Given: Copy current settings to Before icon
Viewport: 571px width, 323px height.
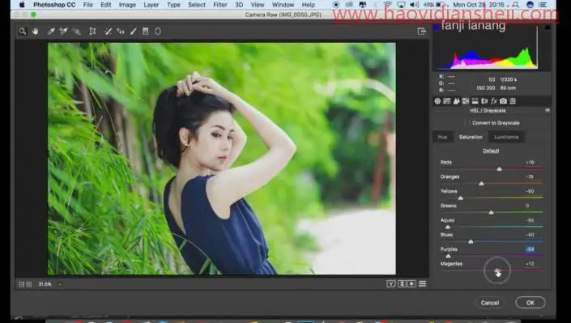Looking at the screenshot, I should click(412, 283).
